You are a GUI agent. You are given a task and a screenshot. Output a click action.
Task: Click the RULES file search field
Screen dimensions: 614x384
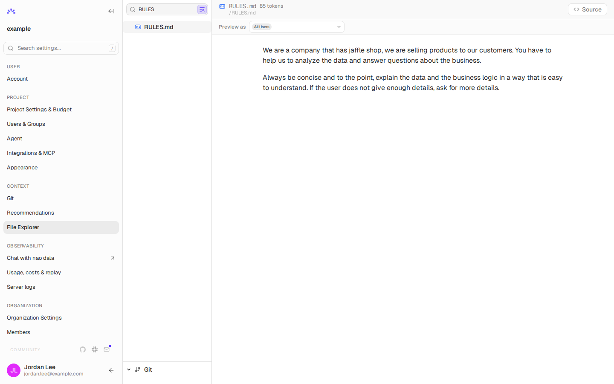pos(167,9)
